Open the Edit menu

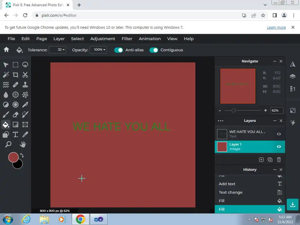(x=26, y=39)
